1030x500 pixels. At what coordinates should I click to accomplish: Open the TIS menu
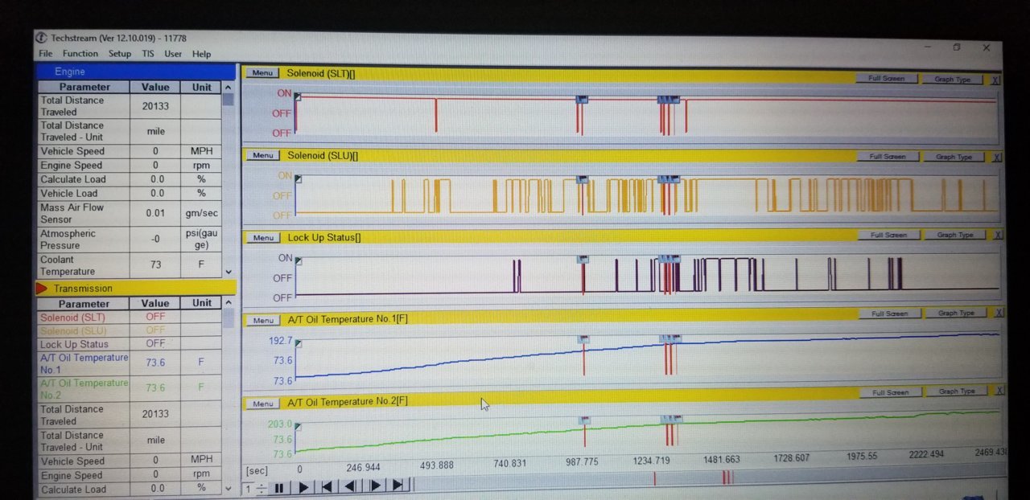(x=148, y=54)
